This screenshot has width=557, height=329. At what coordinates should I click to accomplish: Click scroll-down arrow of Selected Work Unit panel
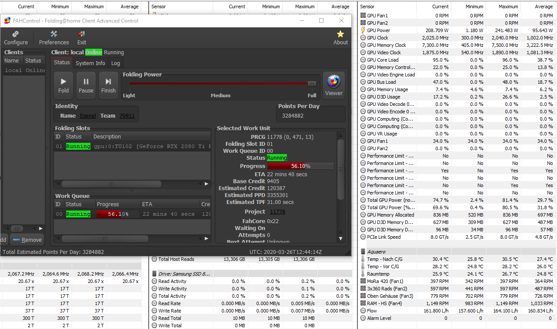[340, 238]
